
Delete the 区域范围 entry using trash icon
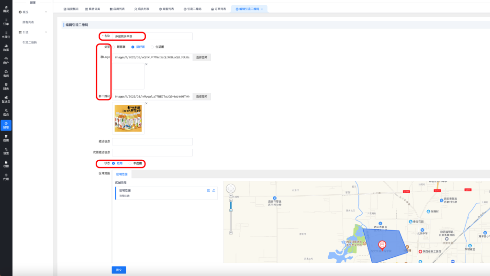click(x=208, y=190)
